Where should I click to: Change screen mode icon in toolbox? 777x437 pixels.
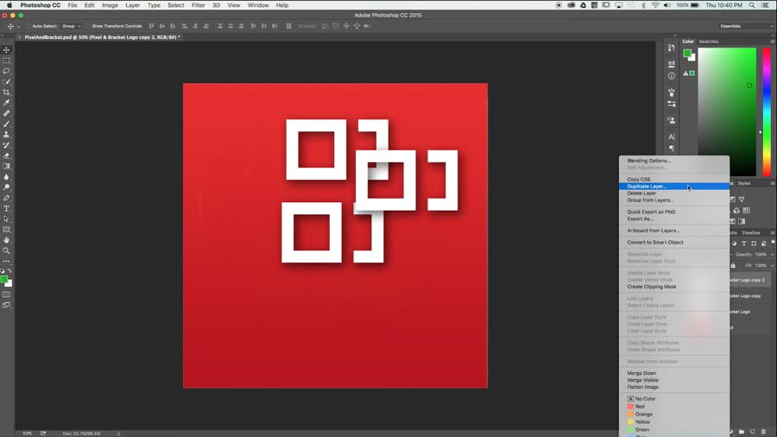coord(6,305)
